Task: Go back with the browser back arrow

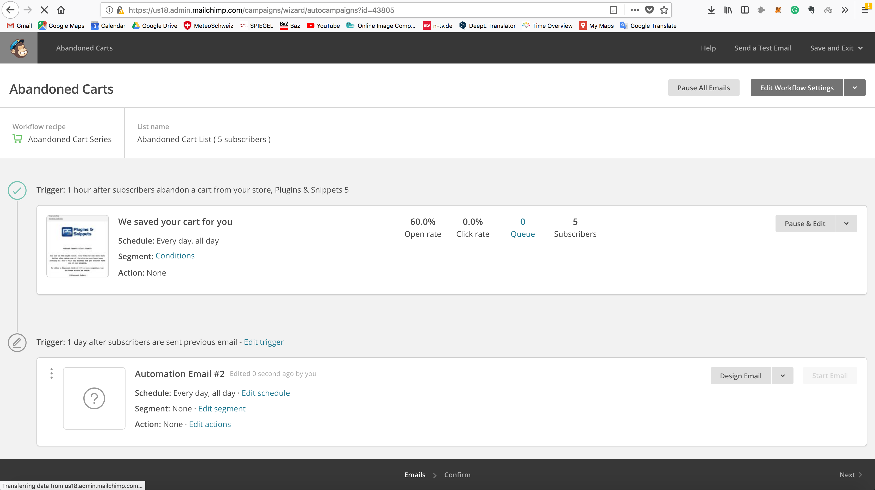Action: (x=10, y=10)
